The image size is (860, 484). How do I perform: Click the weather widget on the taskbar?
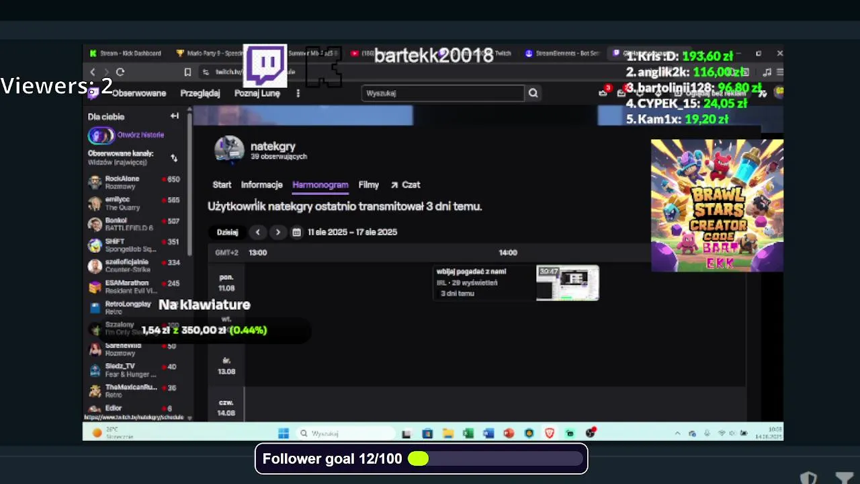(x=113, y=433)
